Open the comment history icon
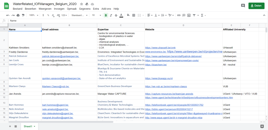268x130 pixels. 243,6
